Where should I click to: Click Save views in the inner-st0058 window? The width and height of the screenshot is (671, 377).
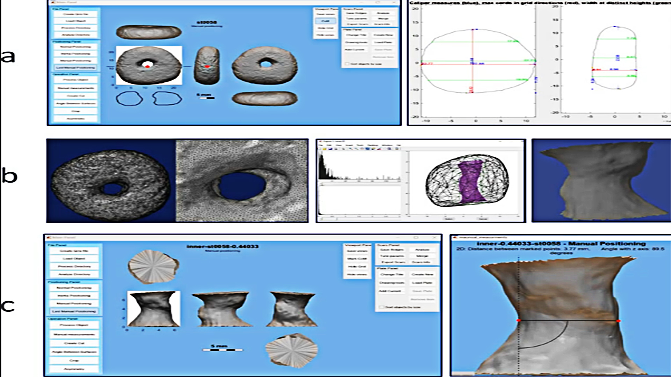[x=357, y=251]
